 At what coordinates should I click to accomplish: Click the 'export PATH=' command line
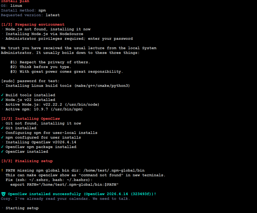[x=64, y=185]
